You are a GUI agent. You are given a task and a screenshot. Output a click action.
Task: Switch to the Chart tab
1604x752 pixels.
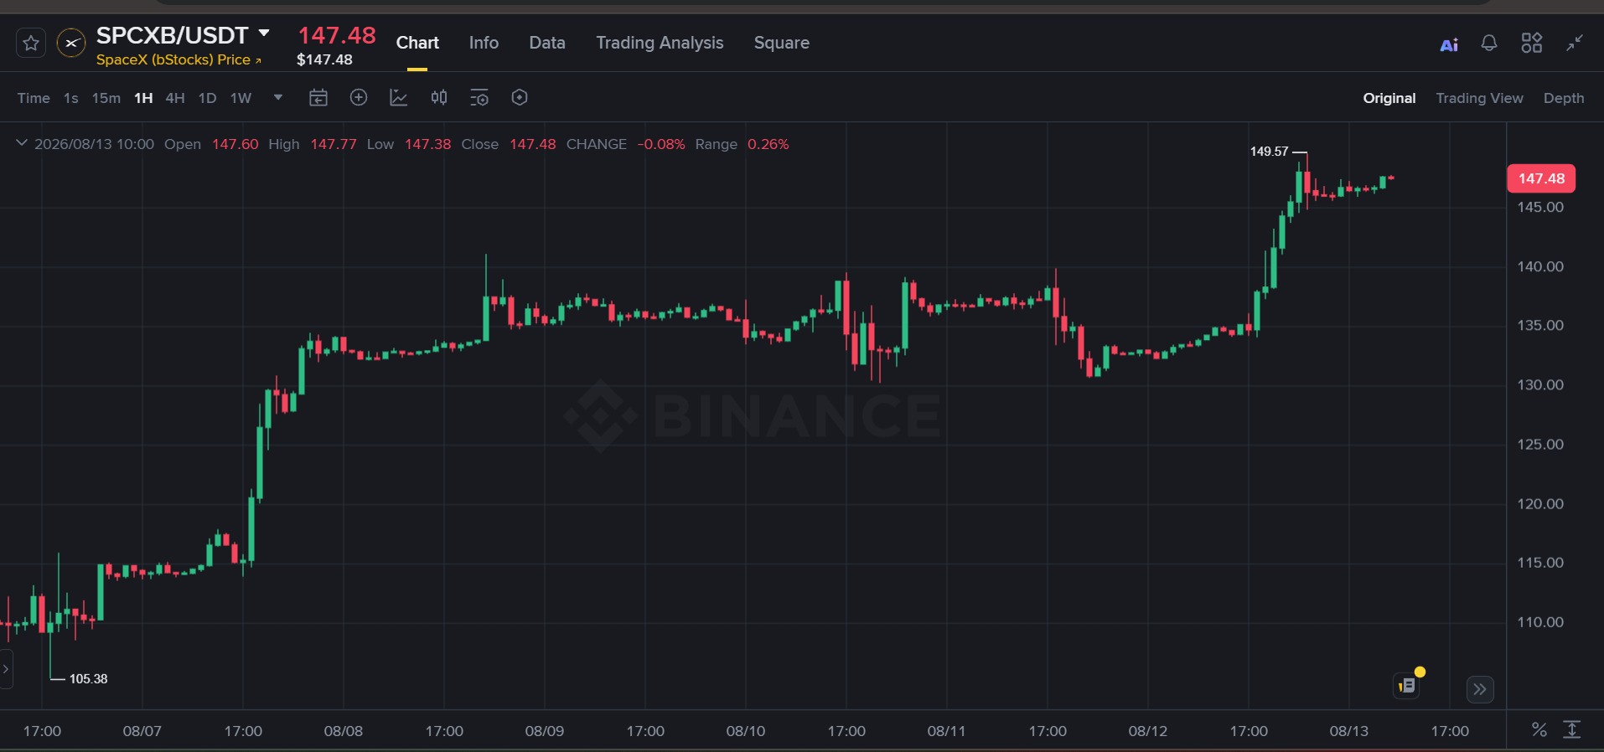click(x=417, y=43)
